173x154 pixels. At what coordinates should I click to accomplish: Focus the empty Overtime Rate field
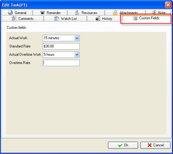(61, 63)
